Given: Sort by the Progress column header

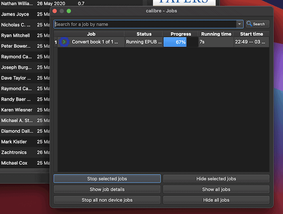Looking at the screenshot, I should click(181, 34).
